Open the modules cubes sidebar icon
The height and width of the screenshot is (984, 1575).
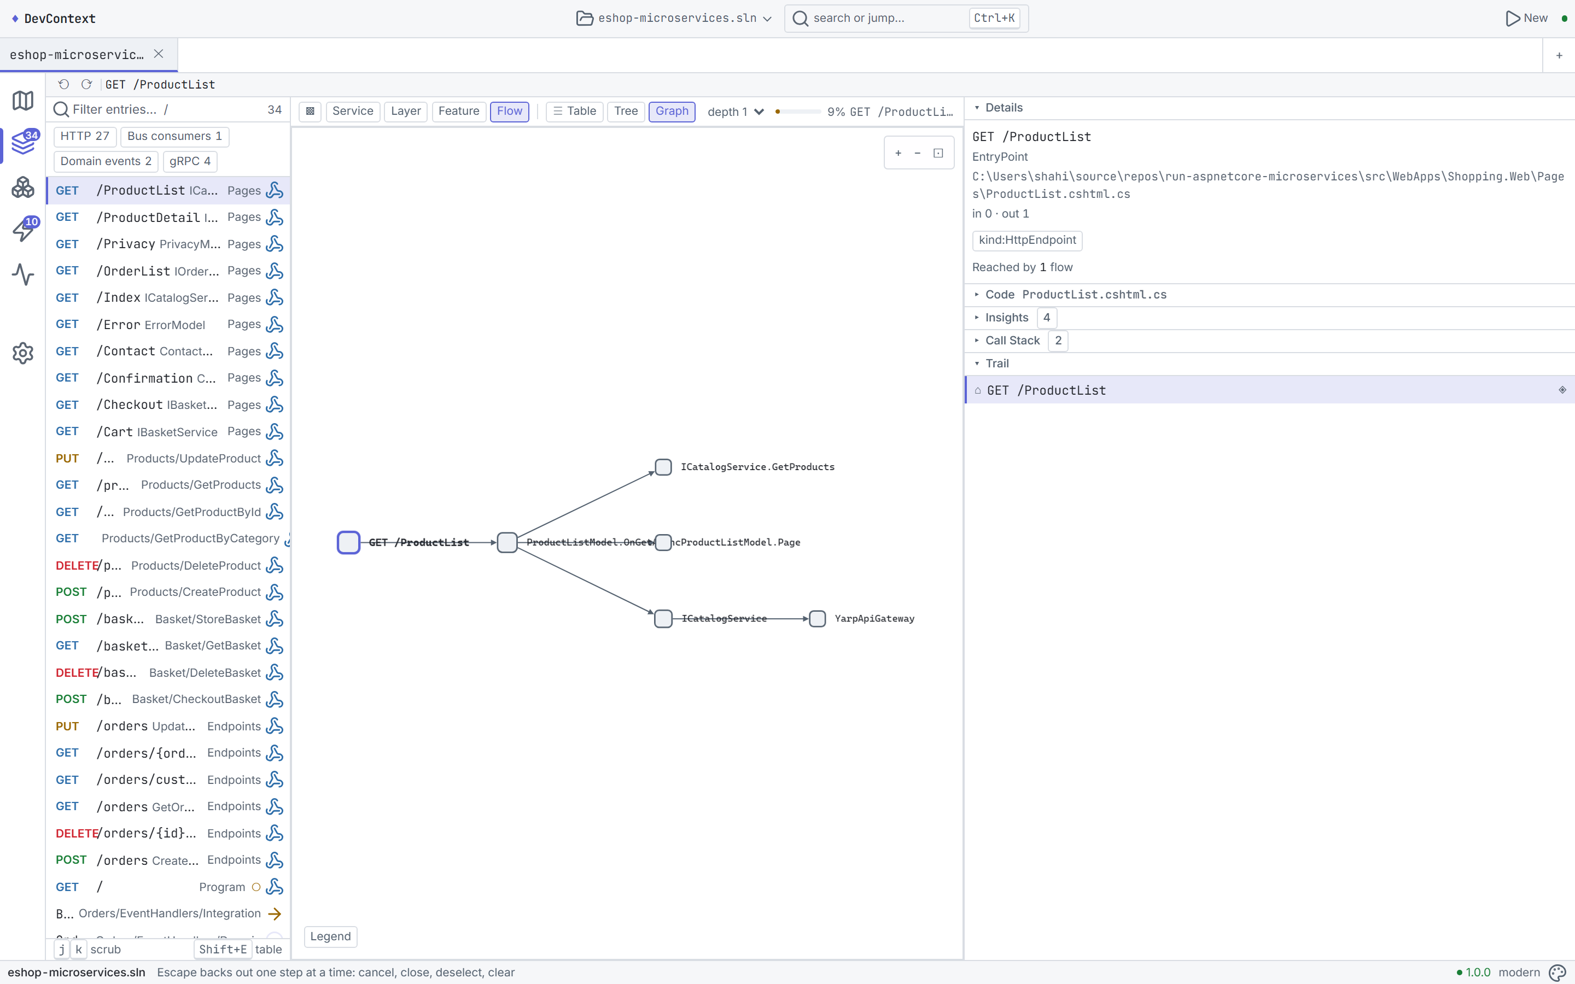(23, 188)
